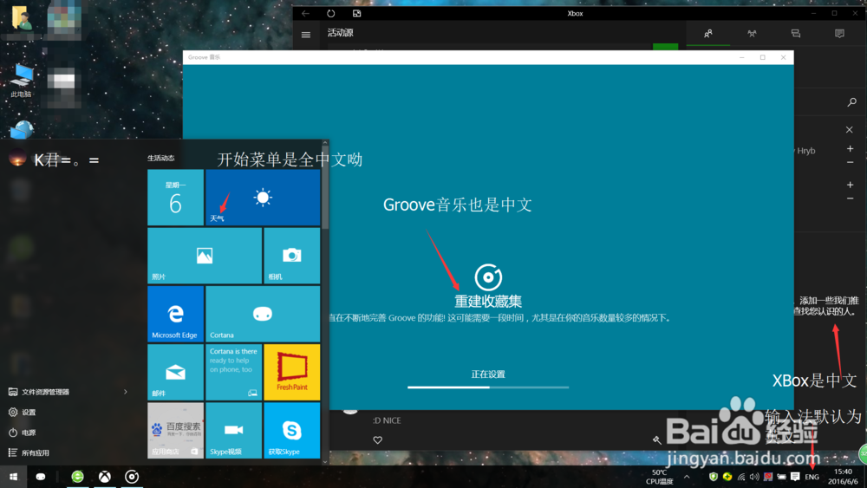Open 文件资源管理器 in the start menu
The width and height of the screenshot is (867, 488).
tap(45, 392)
